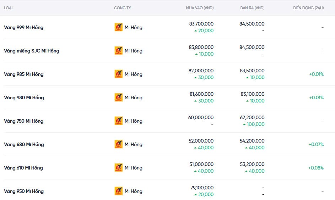Click the company logo in Vàng 985 row
Screen dimensions: 335x200
[118, 74]
